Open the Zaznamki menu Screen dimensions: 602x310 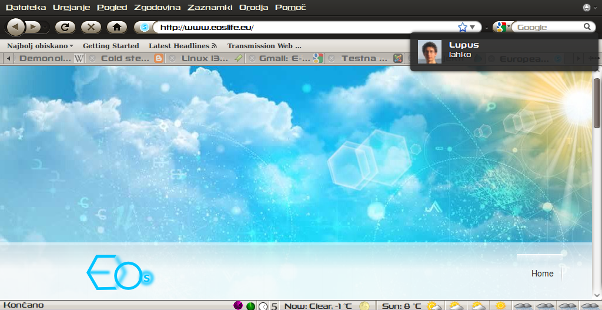tap(210, 8)
